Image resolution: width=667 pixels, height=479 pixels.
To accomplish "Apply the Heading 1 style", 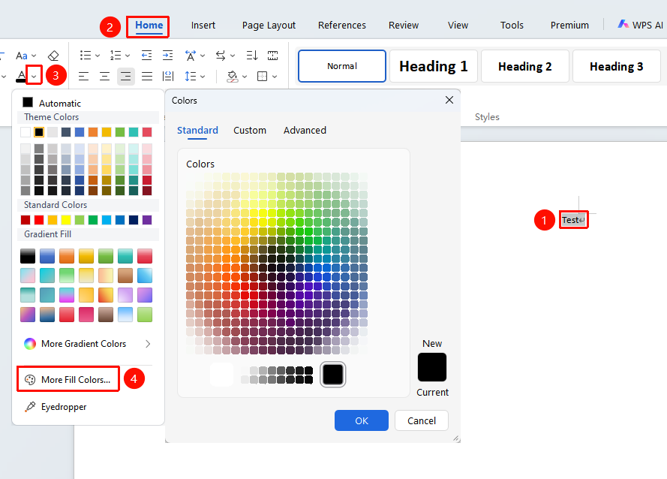I will pyautogui.click(x=434, y=66).
